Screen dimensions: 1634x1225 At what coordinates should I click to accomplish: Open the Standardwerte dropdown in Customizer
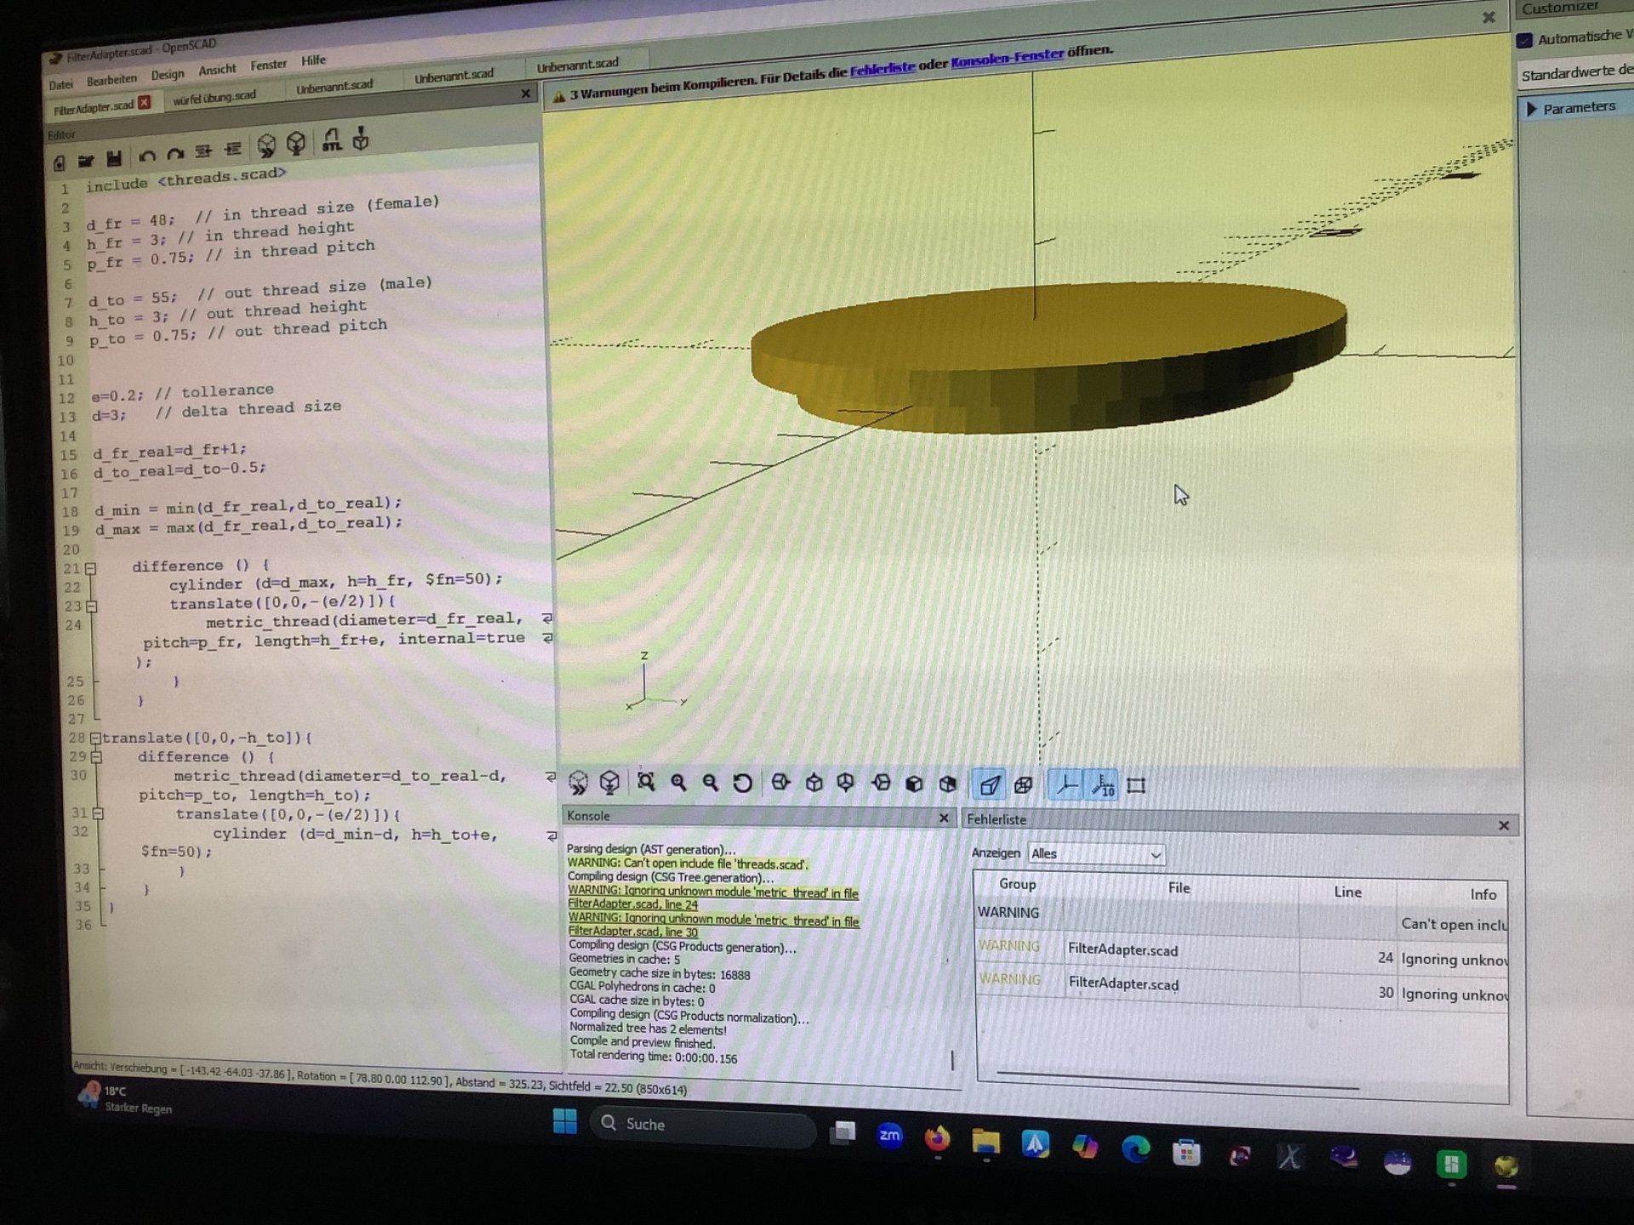click(1576, 72)
